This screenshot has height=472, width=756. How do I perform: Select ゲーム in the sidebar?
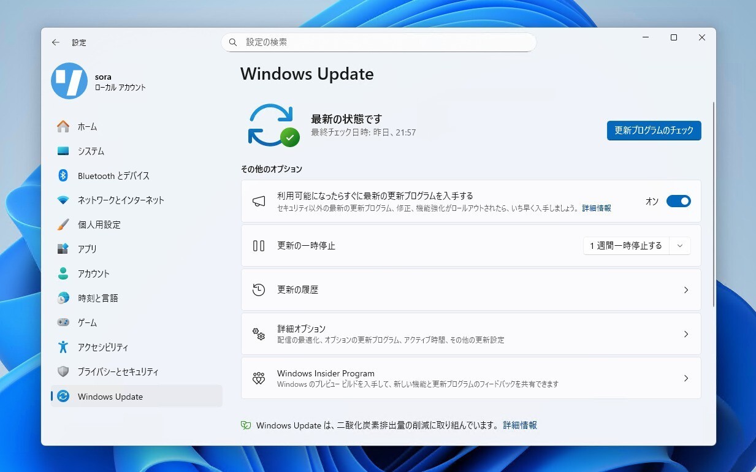[x=137, y=322]
